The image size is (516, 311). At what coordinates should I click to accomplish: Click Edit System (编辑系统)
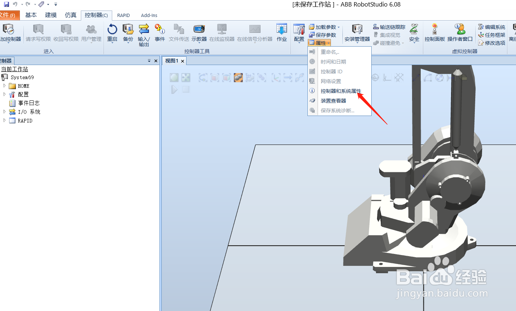(x=492, y=27)
